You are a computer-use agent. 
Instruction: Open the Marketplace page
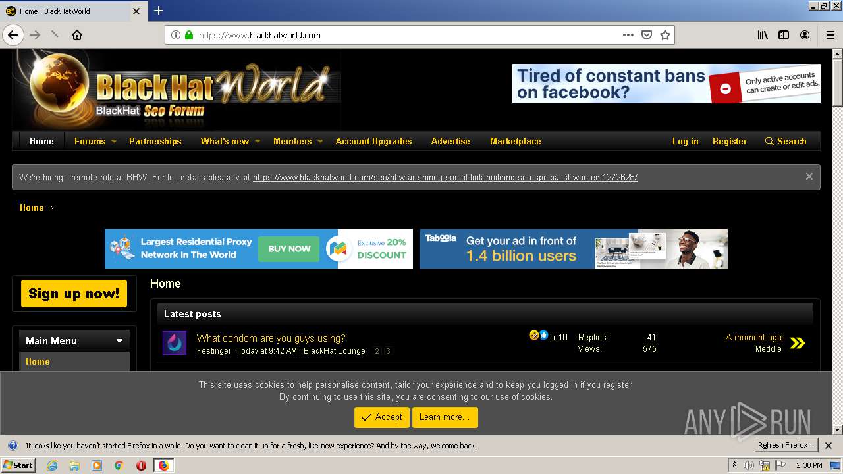[x=516, y=141]
